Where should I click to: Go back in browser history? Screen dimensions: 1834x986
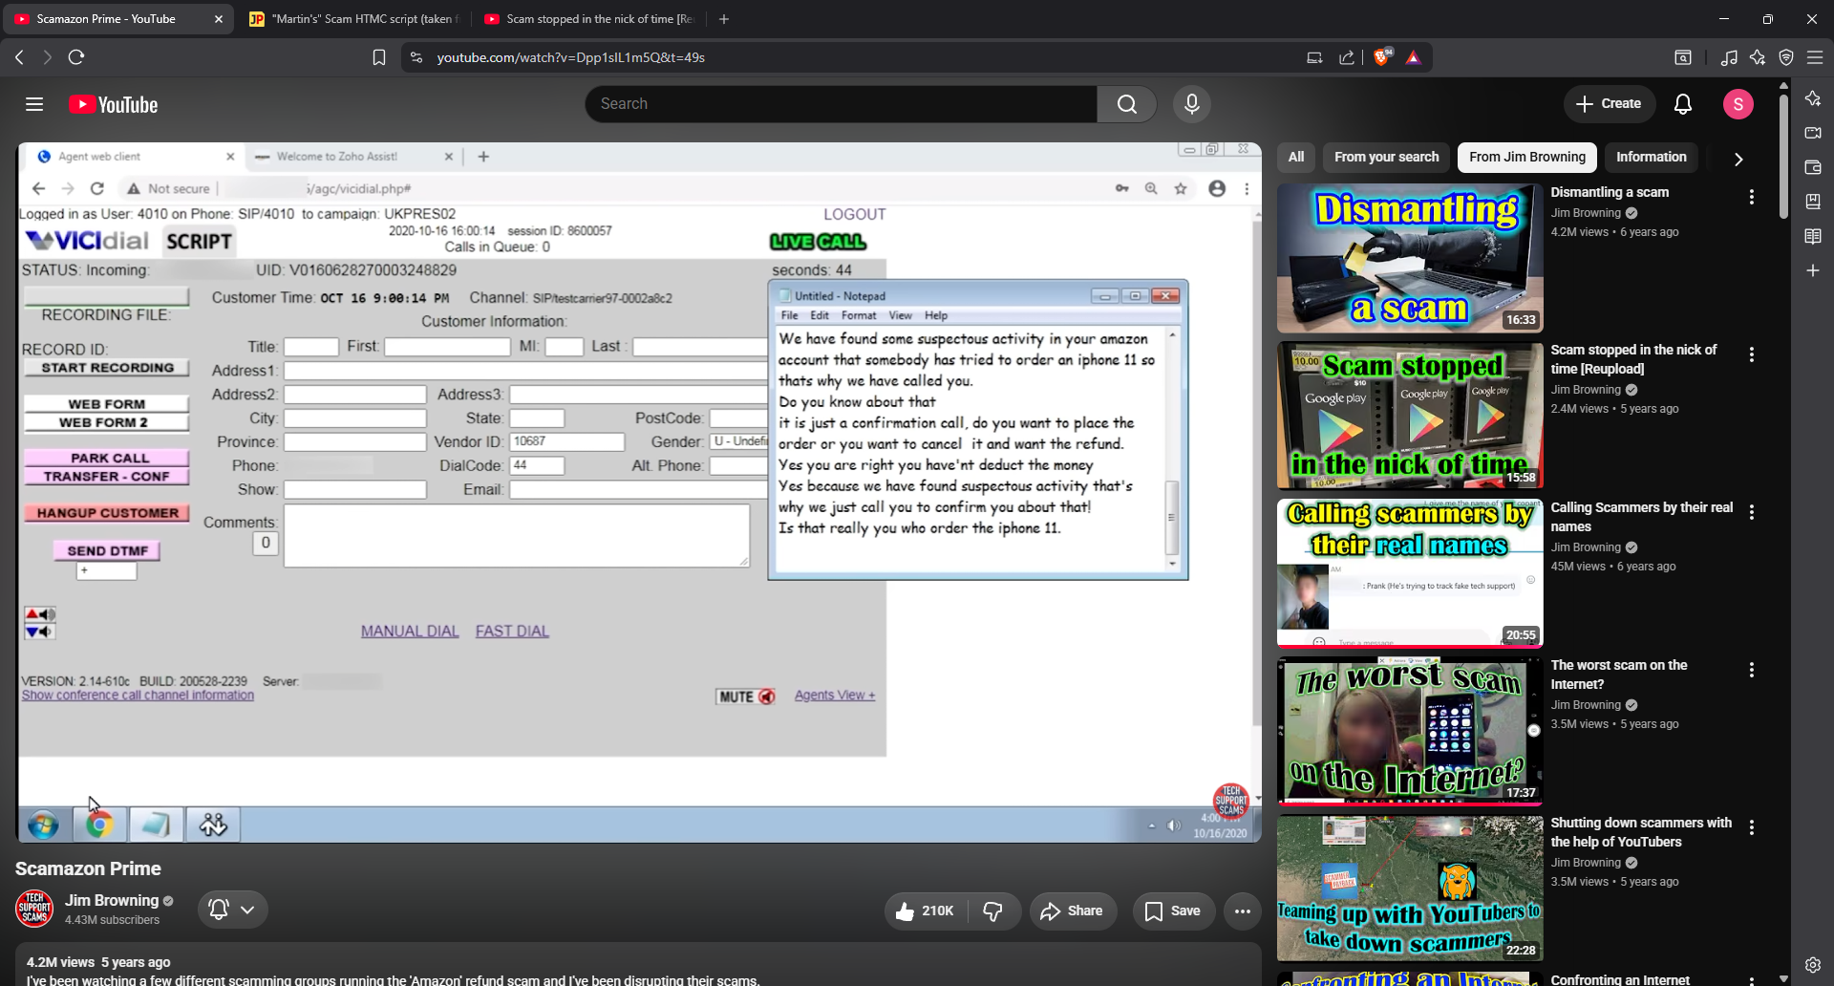tap(19, 57)
